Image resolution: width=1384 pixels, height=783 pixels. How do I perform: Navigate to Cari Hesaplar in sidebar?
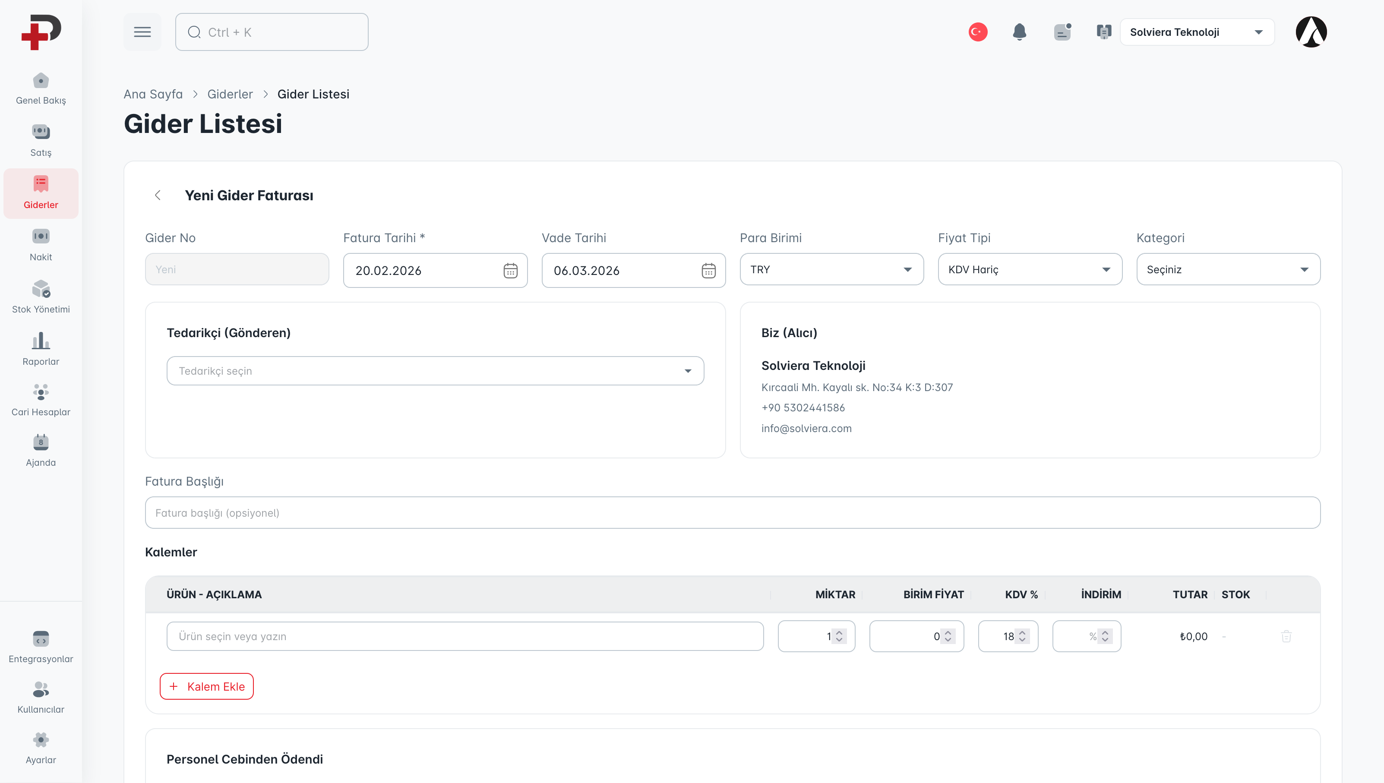click(x=41, y=400)
